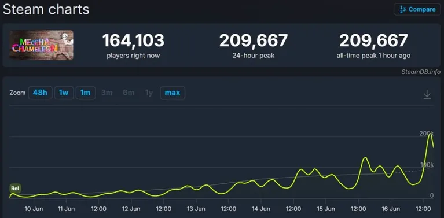Click the 100k y-axis label

coord(427,165)
